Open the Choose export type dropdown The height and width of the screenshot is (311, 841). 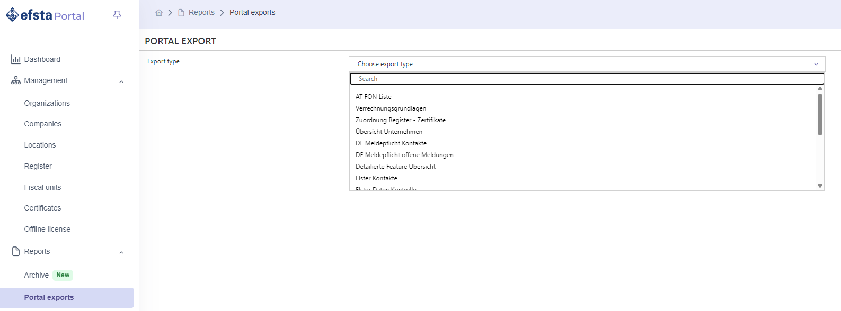[x=587, y=64]
